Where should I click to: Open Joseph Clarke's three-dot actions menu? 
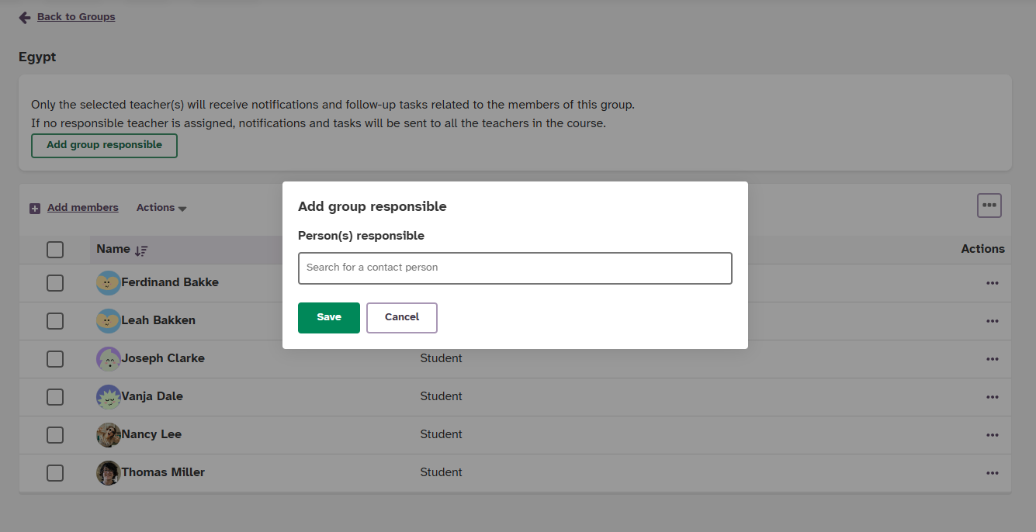(x=992, y=359)
